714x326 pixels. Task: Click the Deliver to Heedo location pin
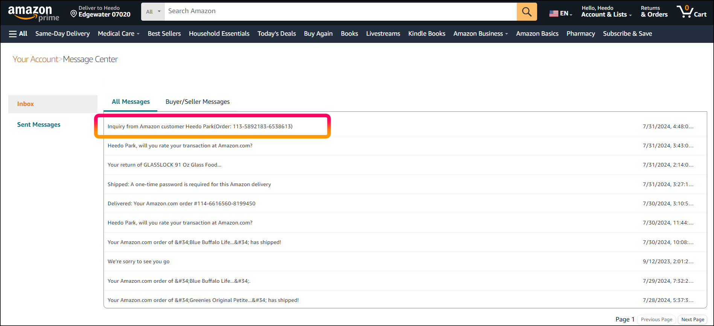pos(74,14)
